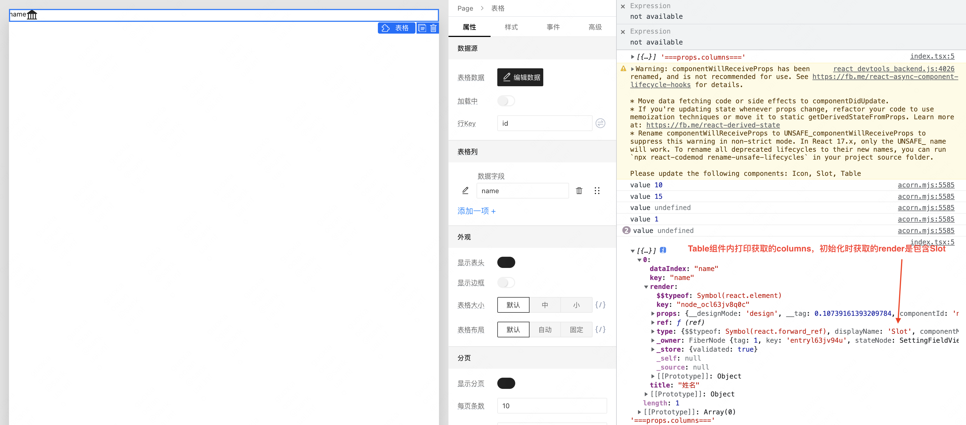
Task: Click the pencil edit icon beside the name field
Action: 465,191
